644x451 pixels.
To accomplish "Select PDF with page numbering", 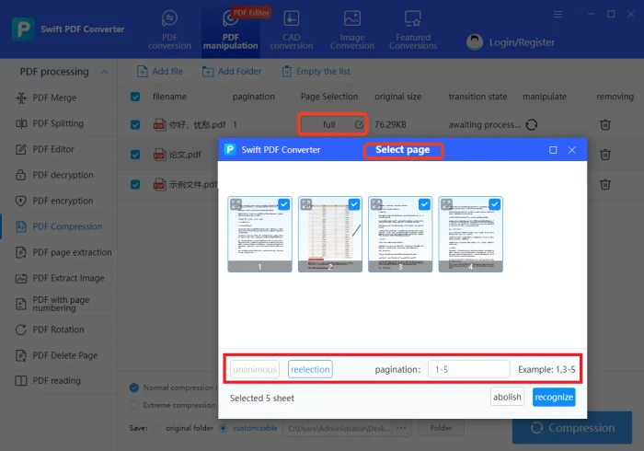I will tap(58, 304).
